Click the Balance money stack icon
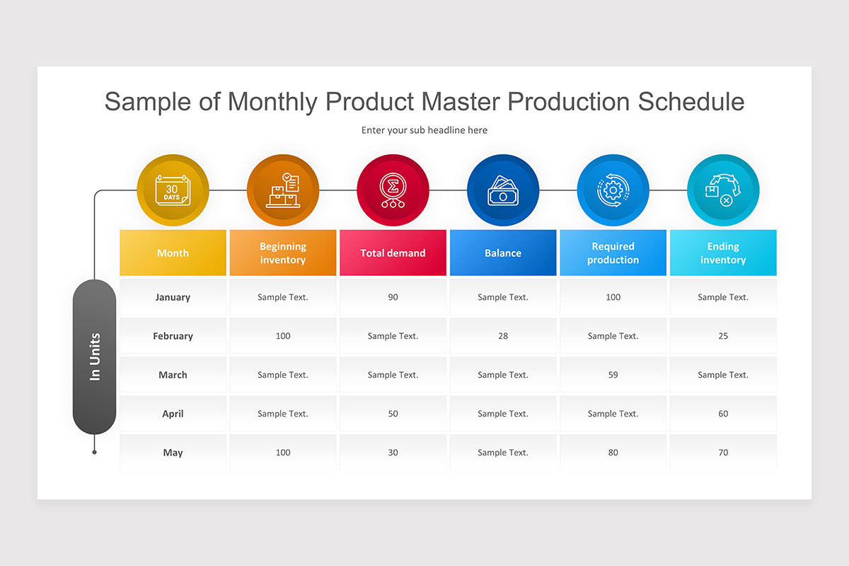The width and height of the screenshot is (849, 566). tap(503, 189)
